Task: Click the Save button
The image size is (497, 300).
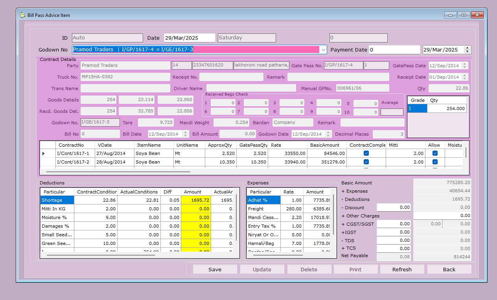Action: (x=215, y=269)
